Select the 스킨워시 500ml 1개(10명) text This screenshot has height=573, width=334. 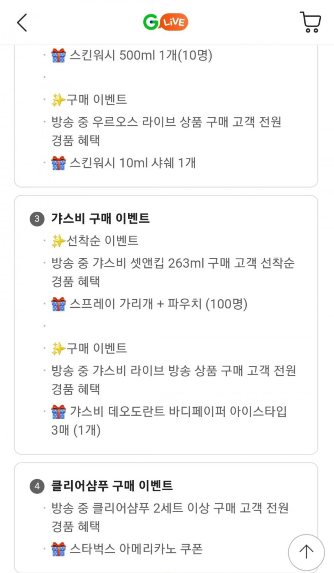coord(141,56)
